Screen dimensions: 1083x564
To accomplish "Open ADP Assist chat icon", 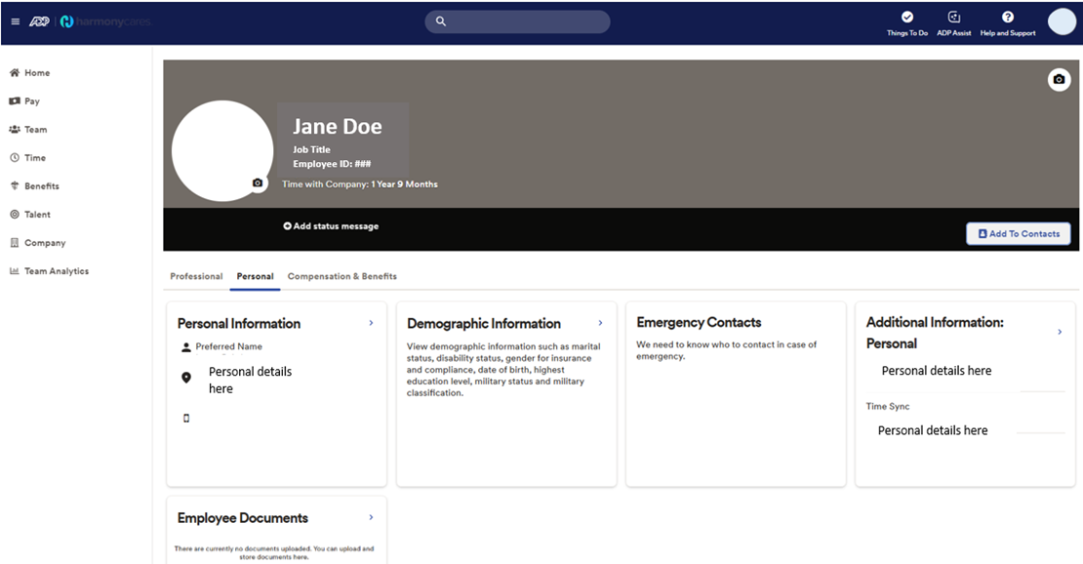I will coord(954,18).
